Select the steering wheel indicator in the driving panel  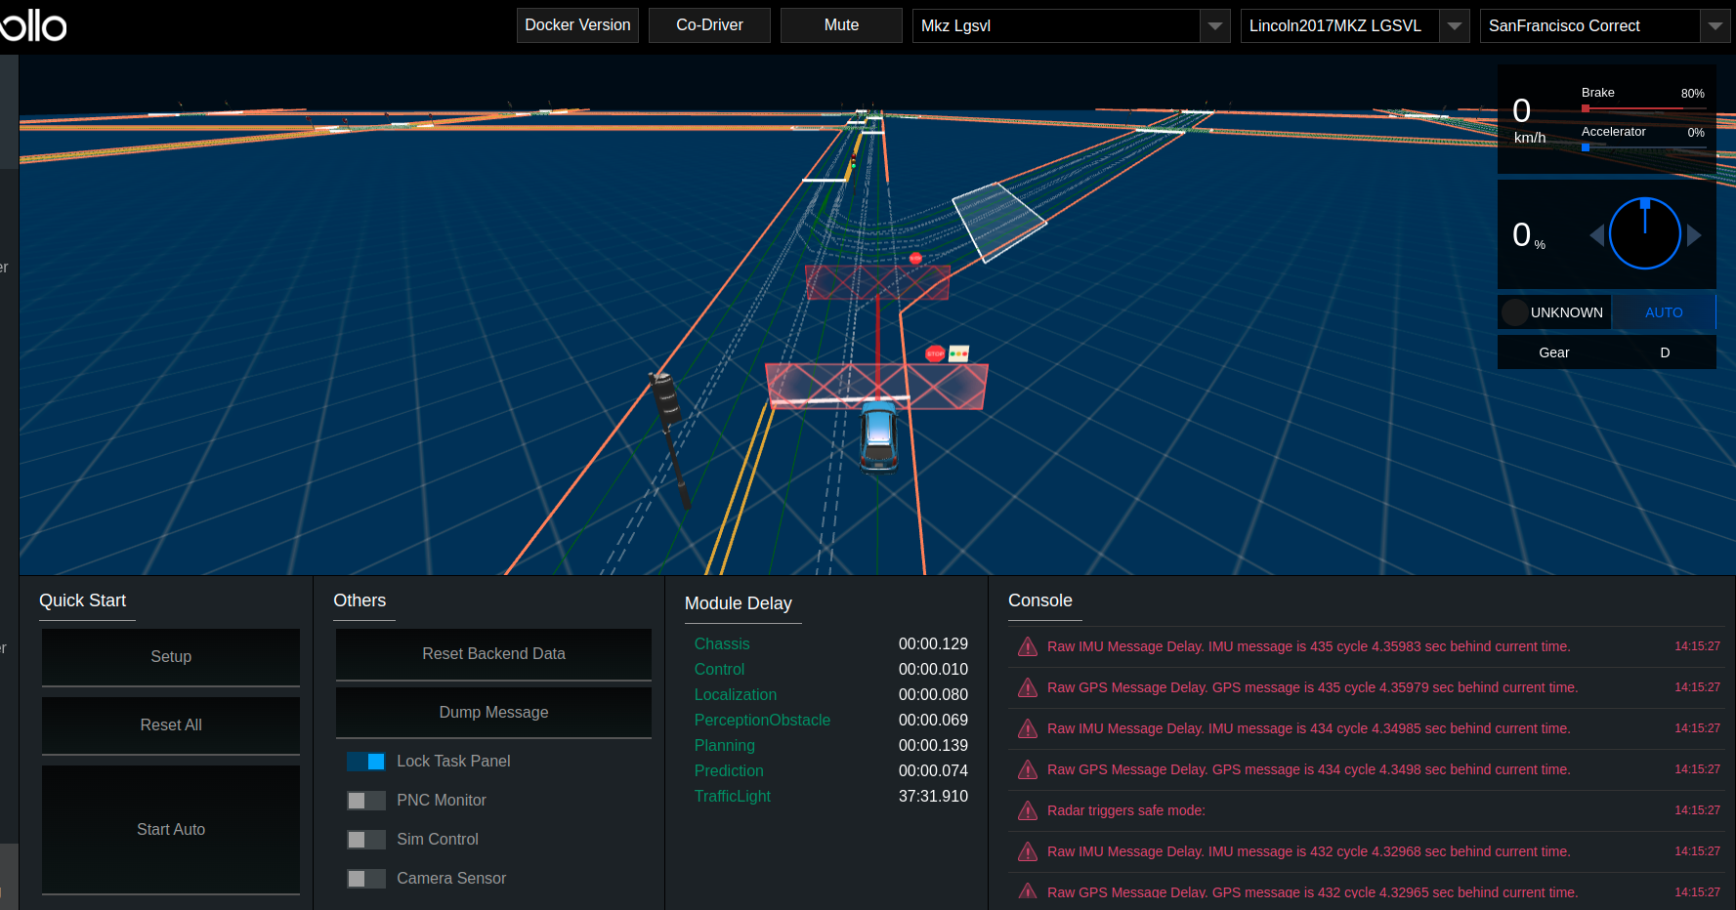click(1645, 233)
